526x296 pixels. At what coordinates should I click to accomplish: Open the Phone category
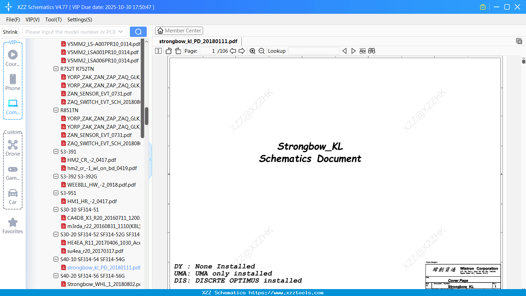tap(13, 82)
